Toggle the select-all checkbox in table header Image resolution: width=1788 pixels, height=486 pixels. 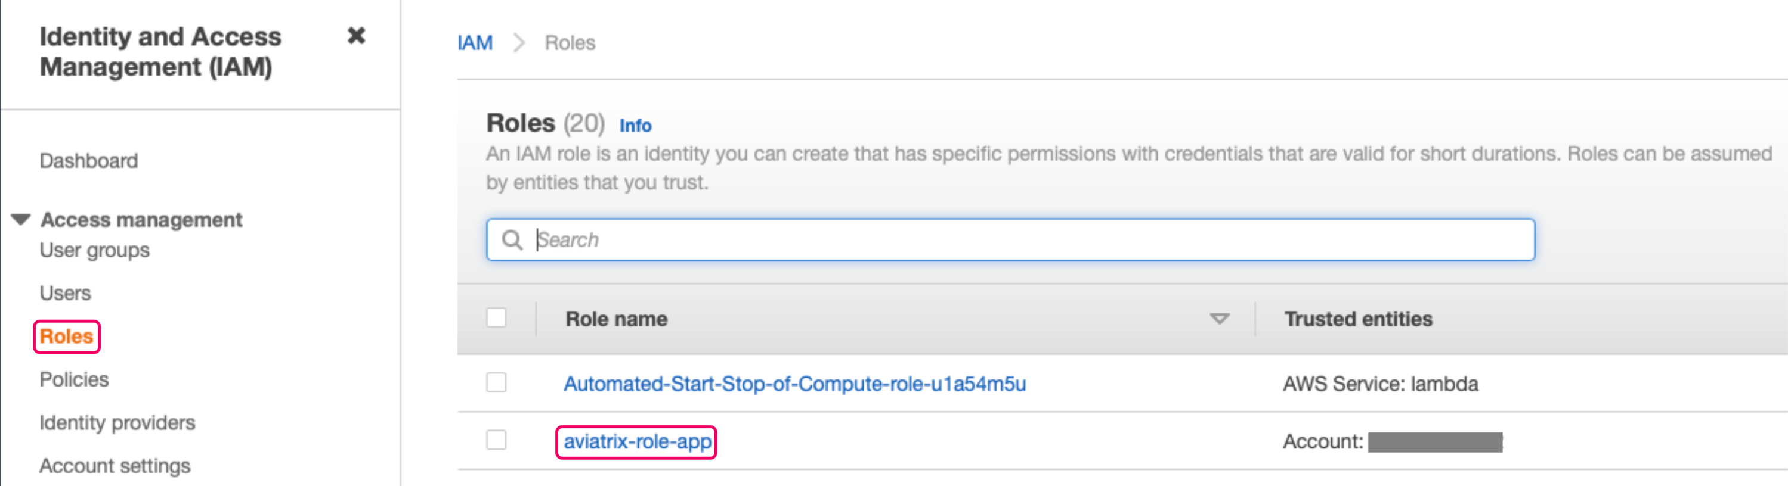(x=496, y=317)
